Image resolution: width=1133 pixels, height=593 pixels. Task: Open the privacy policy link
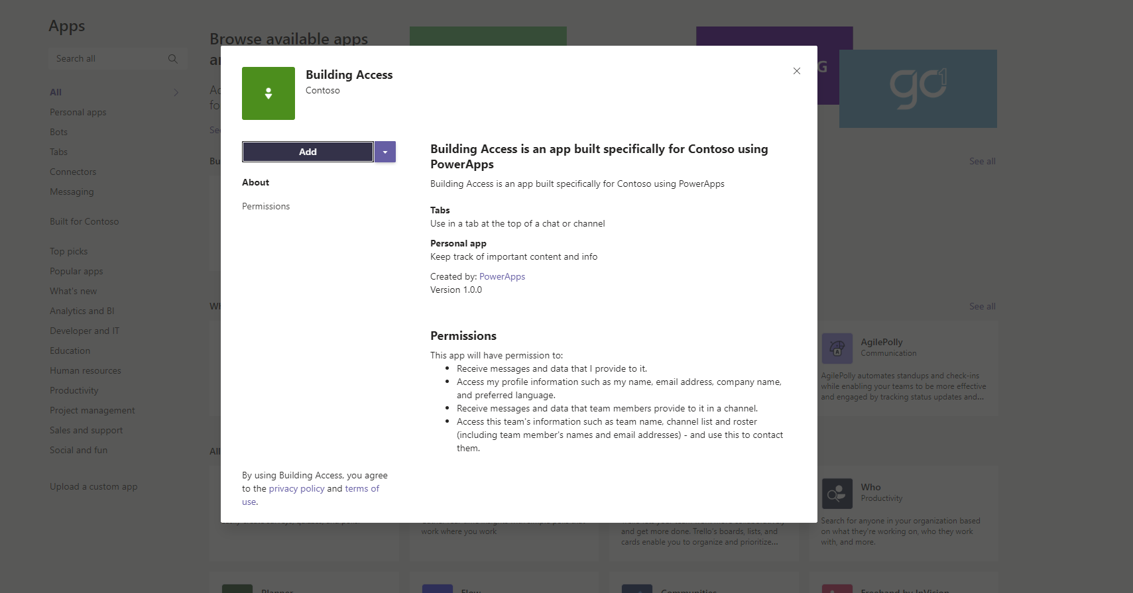point(296,488)
